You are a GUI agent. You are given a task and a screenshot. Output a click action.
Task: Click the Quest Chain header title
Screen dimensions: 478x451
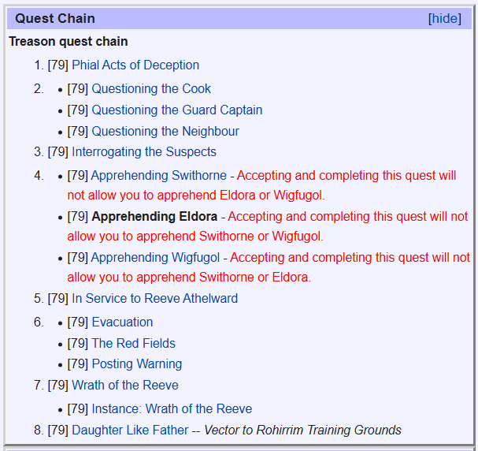(x=55, y=19)
